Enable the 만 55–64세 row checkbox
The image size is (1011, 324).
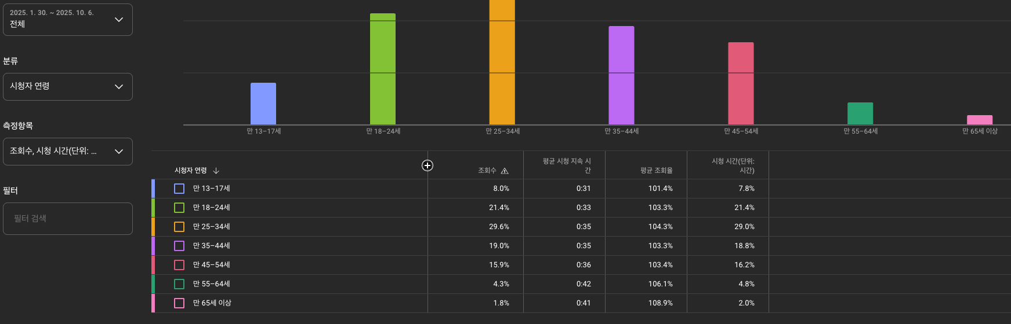pyautogui.click(x=179, y=284)
